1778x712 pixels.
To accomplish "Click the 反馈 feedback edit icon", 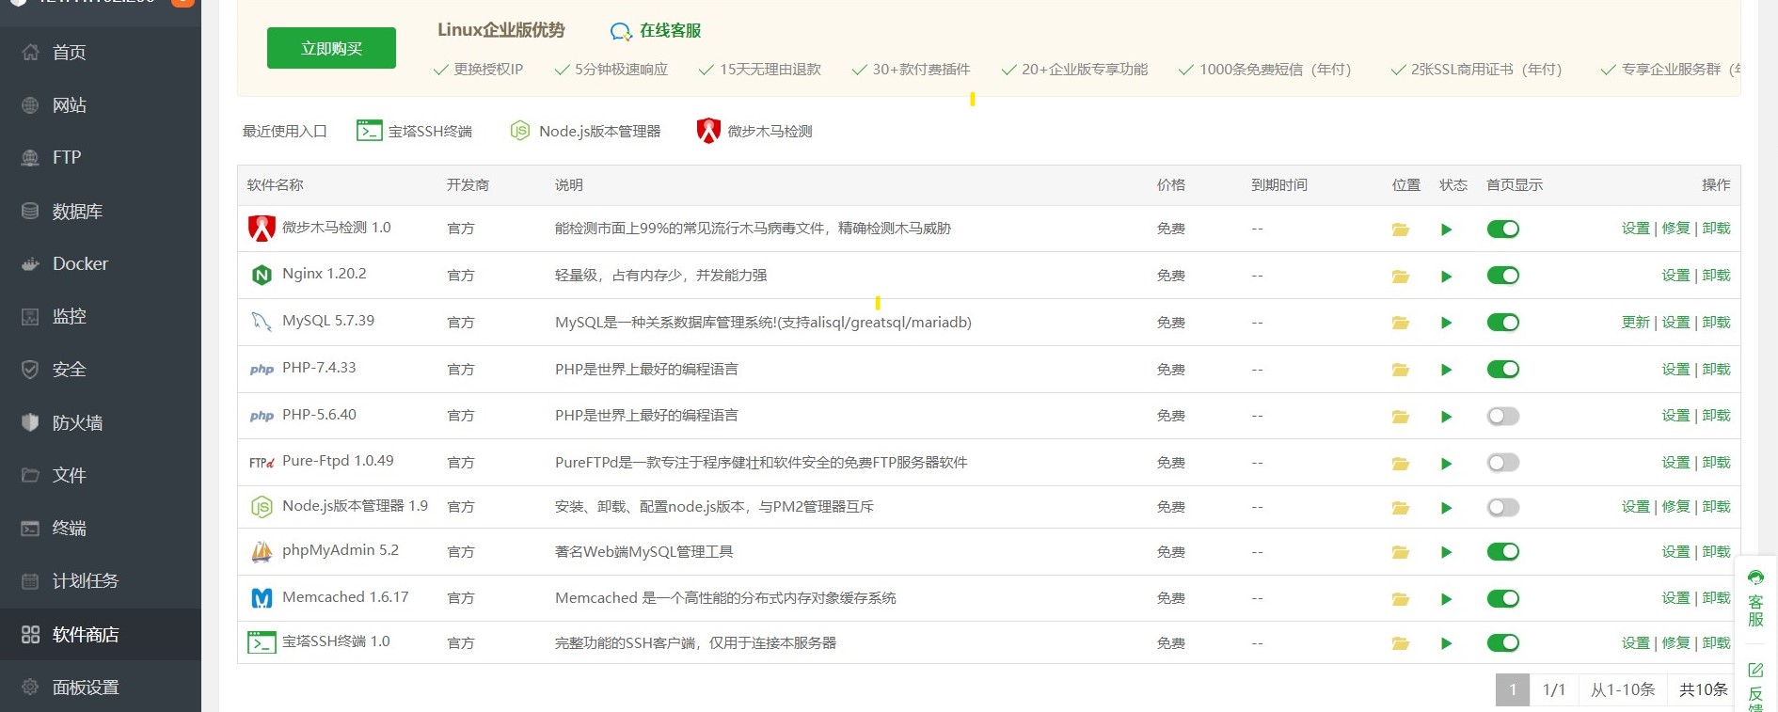I will [1755, 670].
